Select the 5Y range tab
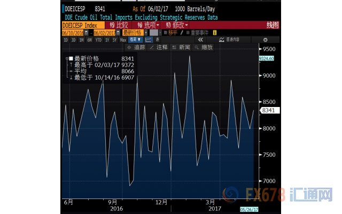The image size is (342, 214). 115,40
